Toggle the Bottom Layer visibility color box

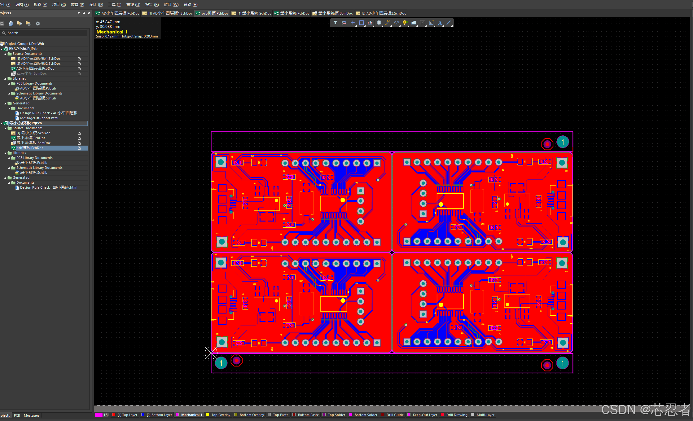143,415
